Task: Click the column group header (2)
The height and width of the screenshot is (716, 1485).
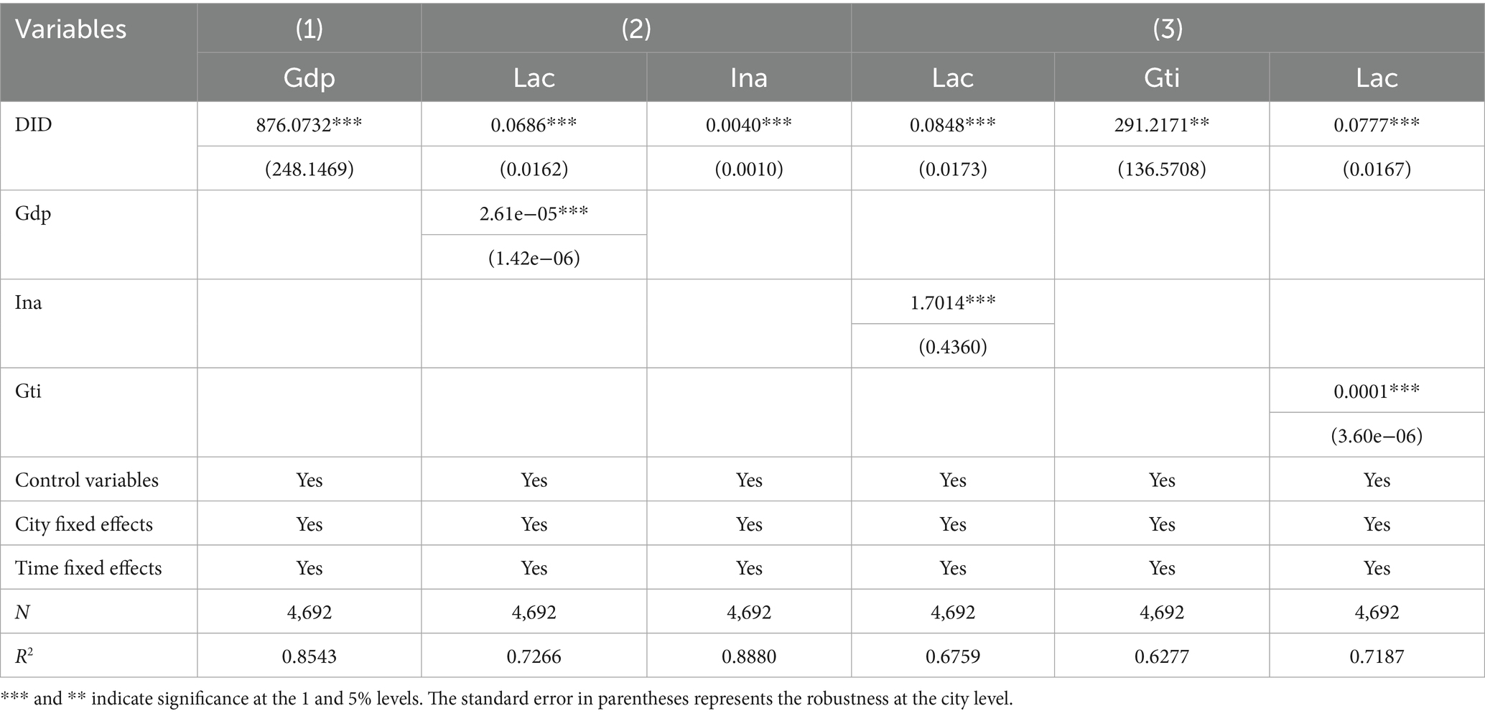Action: [636, 29]
